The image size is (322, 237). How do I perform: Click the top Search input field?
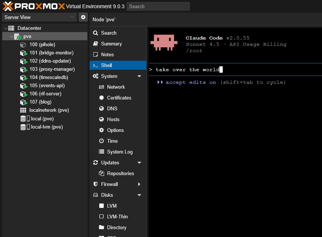tap(158, 6)
